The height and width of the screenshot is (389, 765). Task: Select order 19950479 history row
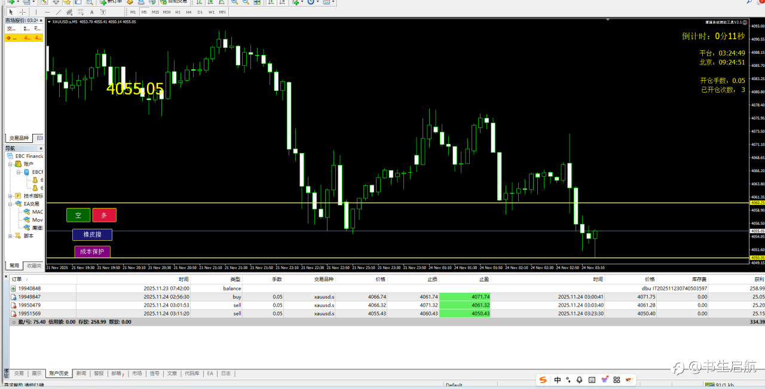coord(387,305)
